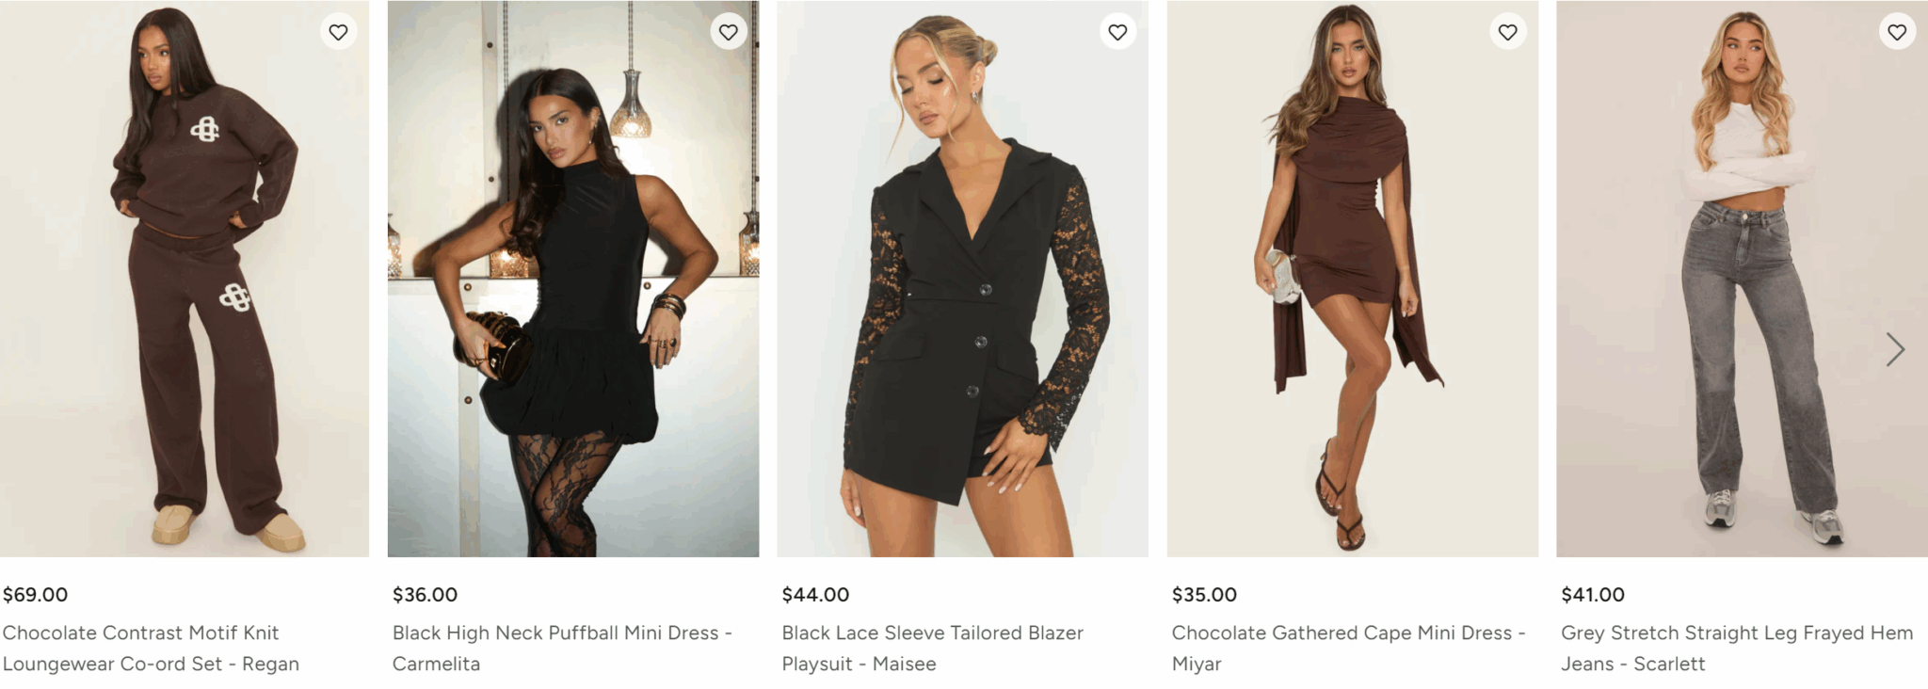The image size is (1928, 689).
Task: Tap heart on Black Puffball Mini Dress
Action: pos(728,32)
